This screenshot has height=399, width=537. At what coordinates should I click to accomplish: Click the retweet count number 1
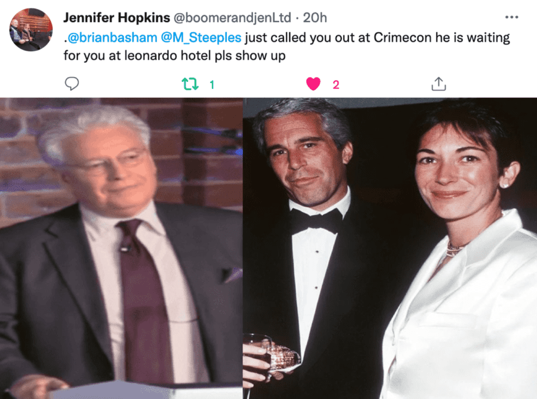point(212,85)
